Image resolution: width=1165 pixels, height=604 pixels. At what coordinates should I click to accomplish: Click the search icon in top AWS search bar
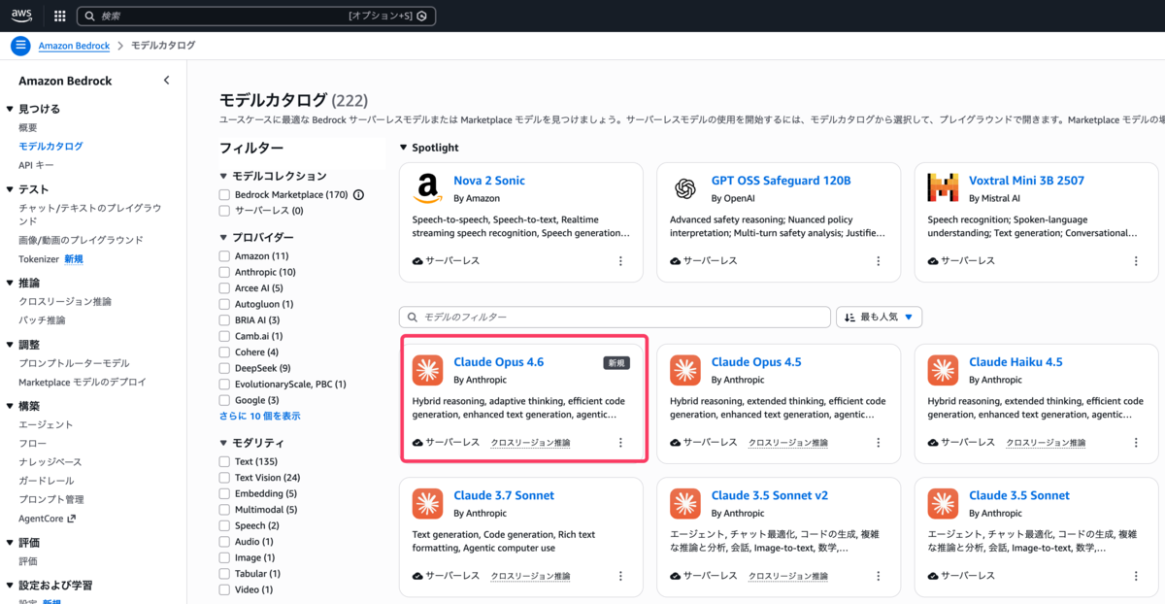click(x=89, y=17)
